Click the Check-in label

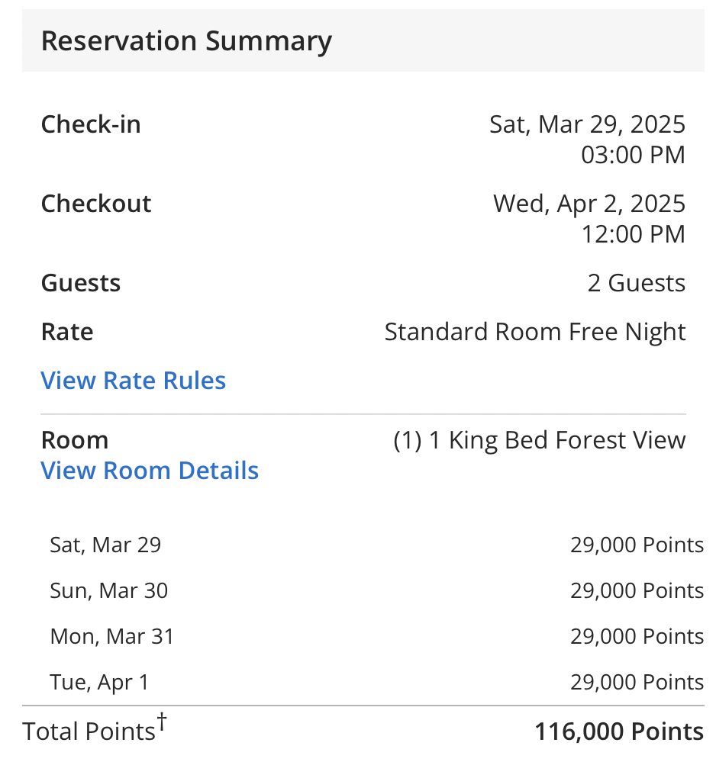(x=91, y=124)
